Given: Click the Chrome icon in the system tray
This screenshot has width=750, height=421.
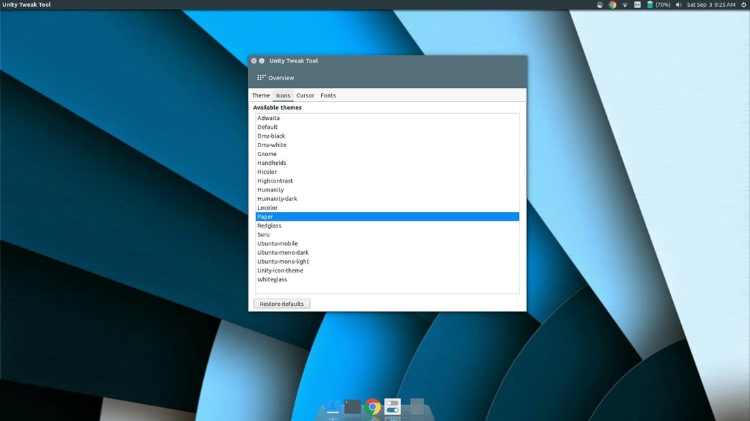Looking at the screenshot, I should tap(612, 5).
